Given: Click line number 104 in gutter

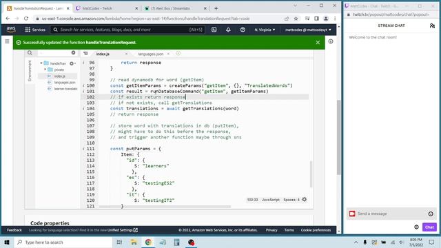Looking at the screenshot, I should [x=90, y=109].
